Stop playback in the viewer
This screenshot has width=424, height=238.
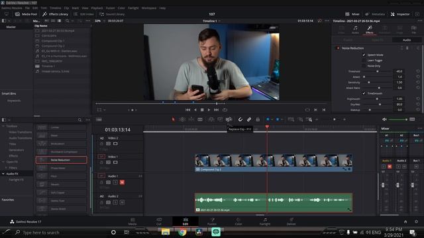point(202,110)
